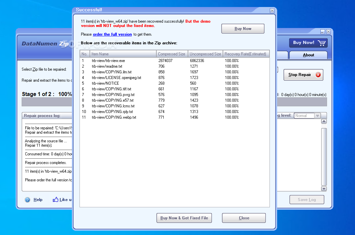Click the Close button in the dialog

pyautogui.click(x=244, y=218)
